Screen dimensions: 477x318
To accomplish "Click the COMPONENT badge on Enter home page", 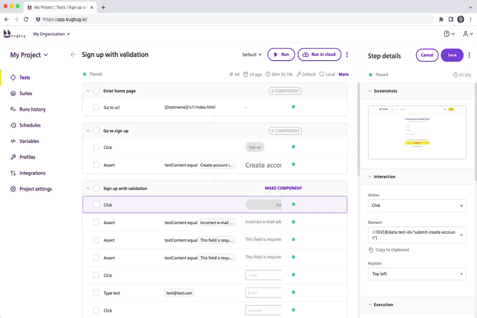I will (x=285, y=91).
